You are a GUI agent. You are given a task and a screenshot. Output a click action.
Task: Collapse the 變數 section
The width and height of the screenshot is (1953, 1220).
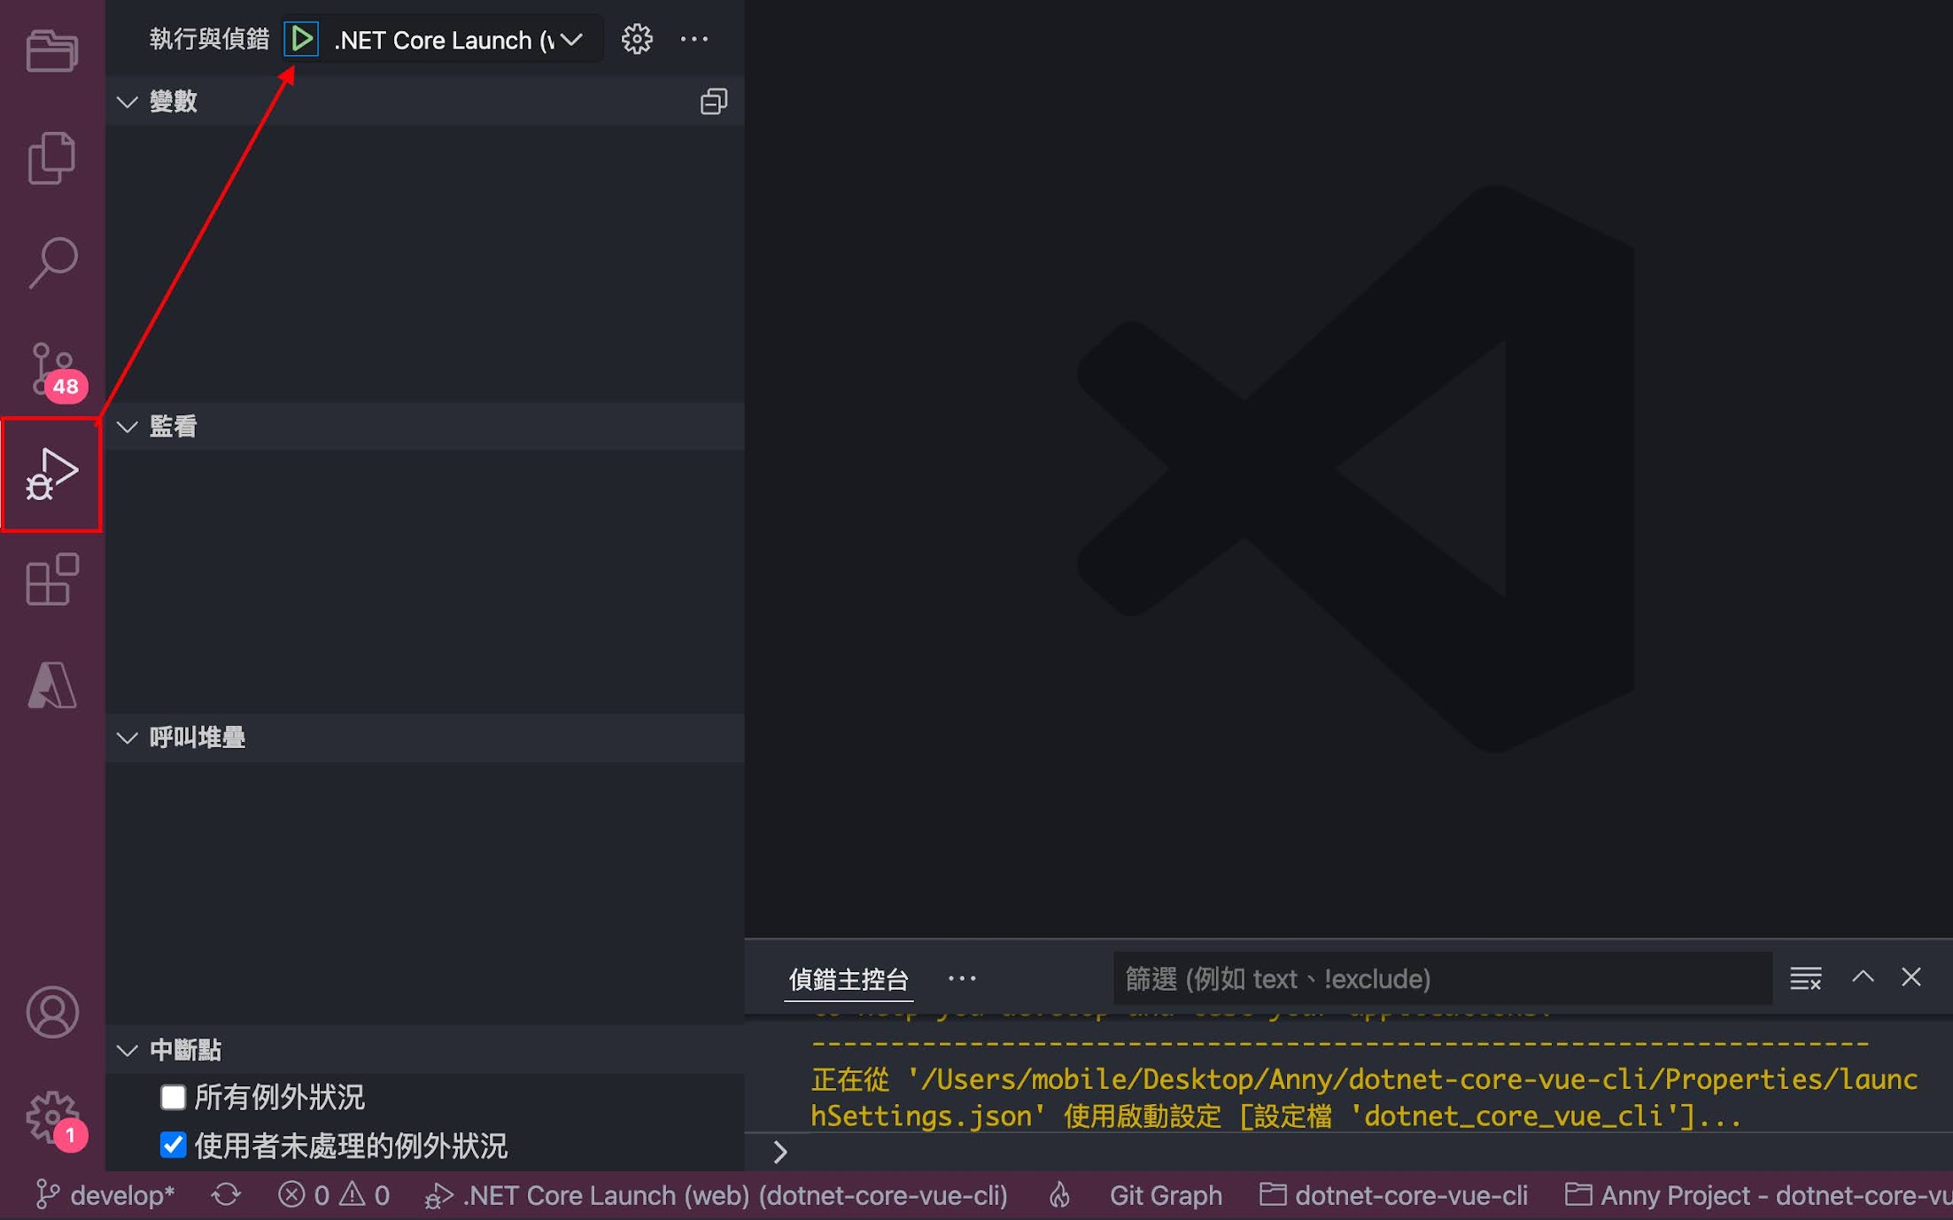point(128,102)
